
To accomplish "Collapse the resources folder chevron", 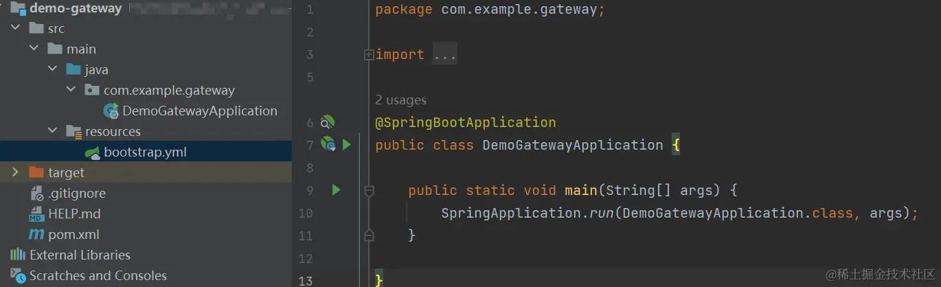I will pos(53,132).
